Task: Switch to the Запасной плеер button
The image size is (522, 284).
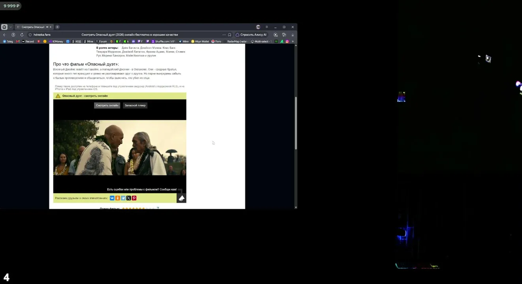Action: pyautogui.click(x=135, y=105)
